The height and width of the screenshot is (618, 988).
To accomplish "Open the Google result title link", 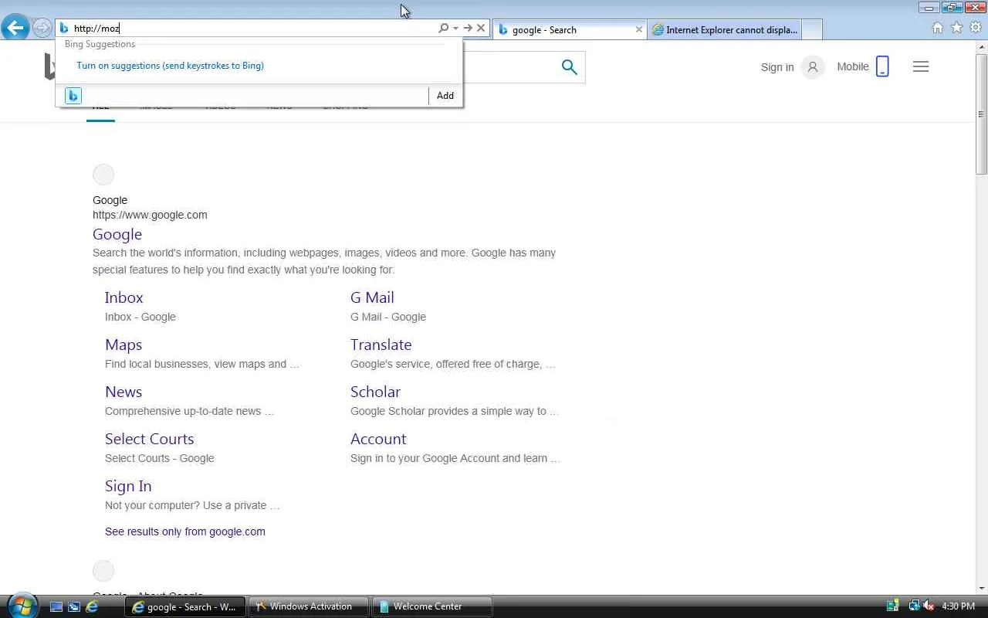I will (x=117, y=234).
